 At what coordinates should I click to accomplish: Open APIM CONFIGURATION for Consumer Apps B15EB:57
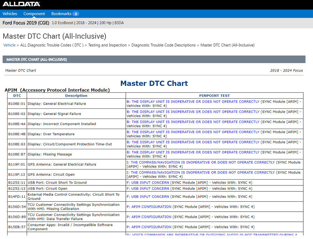point(149,227)
